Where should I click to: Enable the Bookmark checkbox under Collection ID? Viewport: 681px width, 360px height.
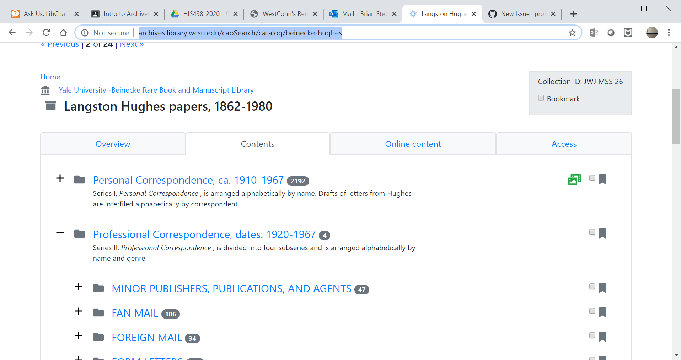click(x=541, y=98)
